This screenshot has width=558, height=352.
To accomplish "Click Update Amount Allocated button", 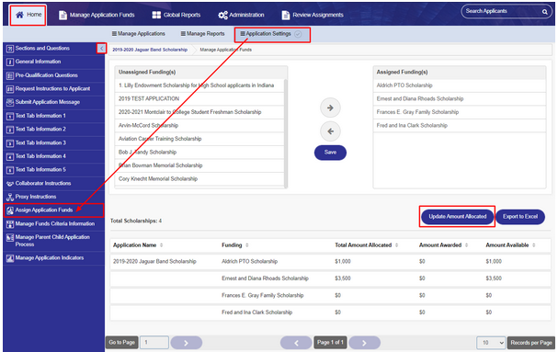I will (x=457, y=216).
